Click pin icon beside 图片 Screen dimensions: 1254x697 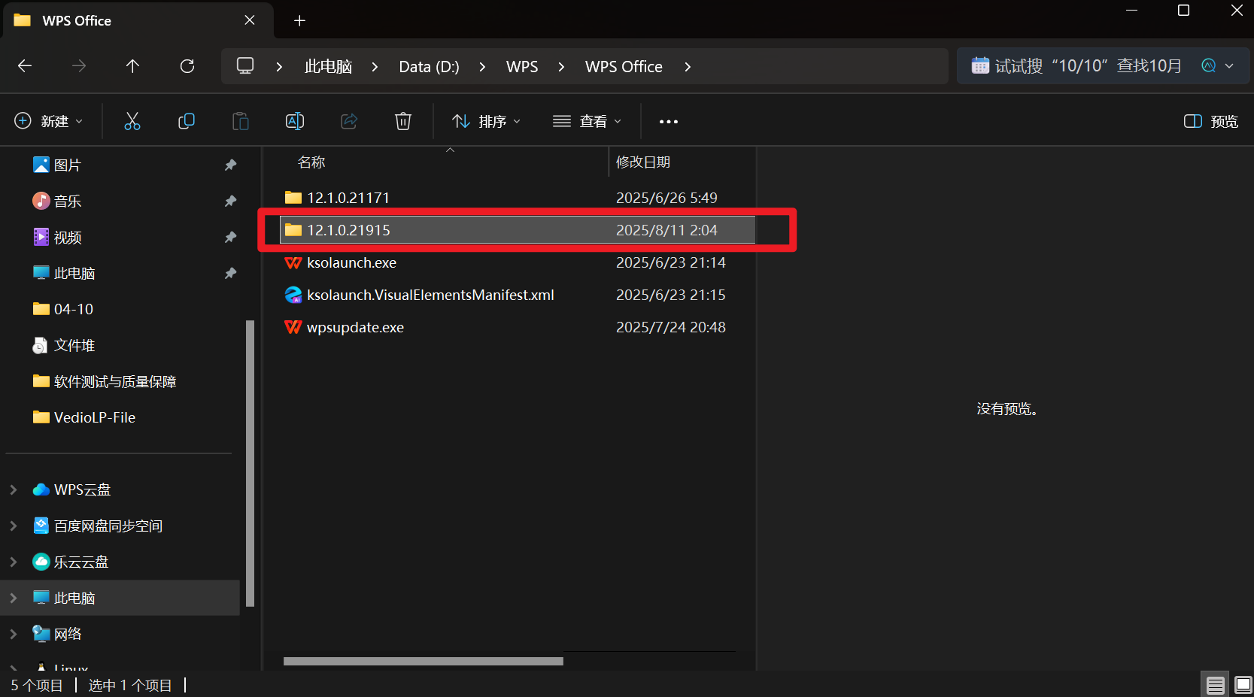coord(231,165)
